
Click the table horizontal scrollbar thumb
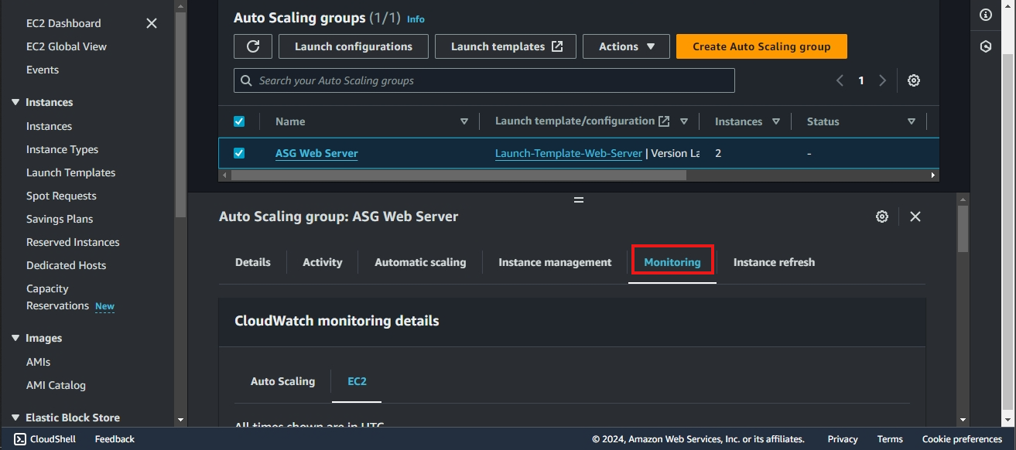click(458, 176)
